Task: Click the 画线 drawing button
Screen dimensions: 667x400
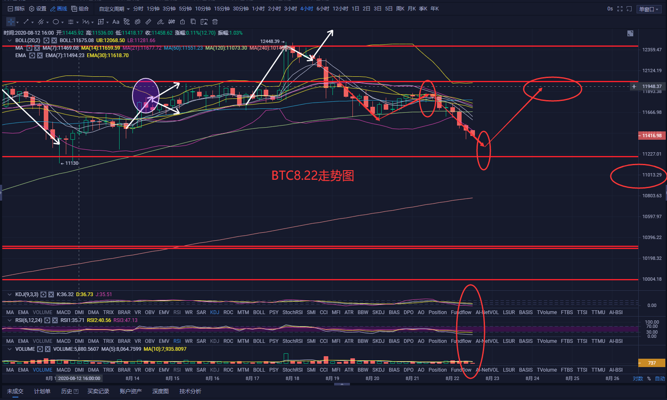Action: pos(59,9)
